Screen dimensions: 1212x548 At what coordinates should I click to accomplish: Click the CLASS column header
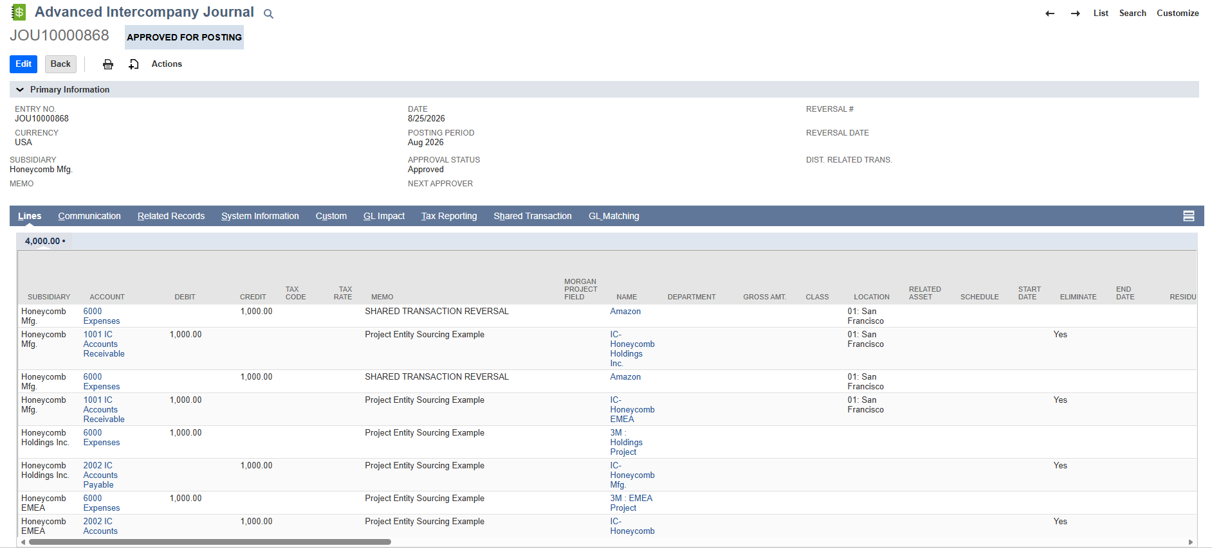[x=817, y=297]
